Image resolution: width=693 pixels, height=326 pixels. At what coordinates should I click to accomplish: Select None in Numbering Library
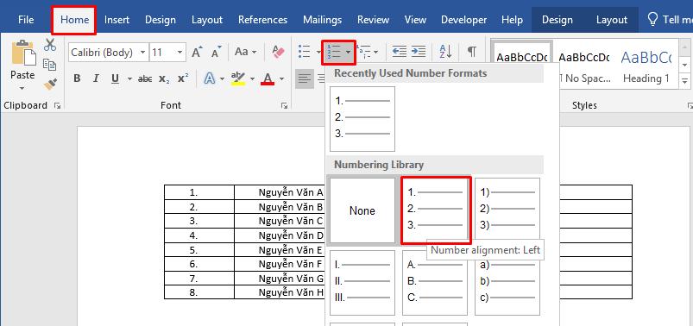(x=362, y=210)
